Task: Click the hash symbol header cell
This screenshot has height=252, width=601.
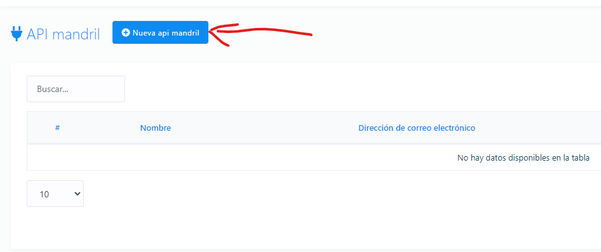Action: 57,128
